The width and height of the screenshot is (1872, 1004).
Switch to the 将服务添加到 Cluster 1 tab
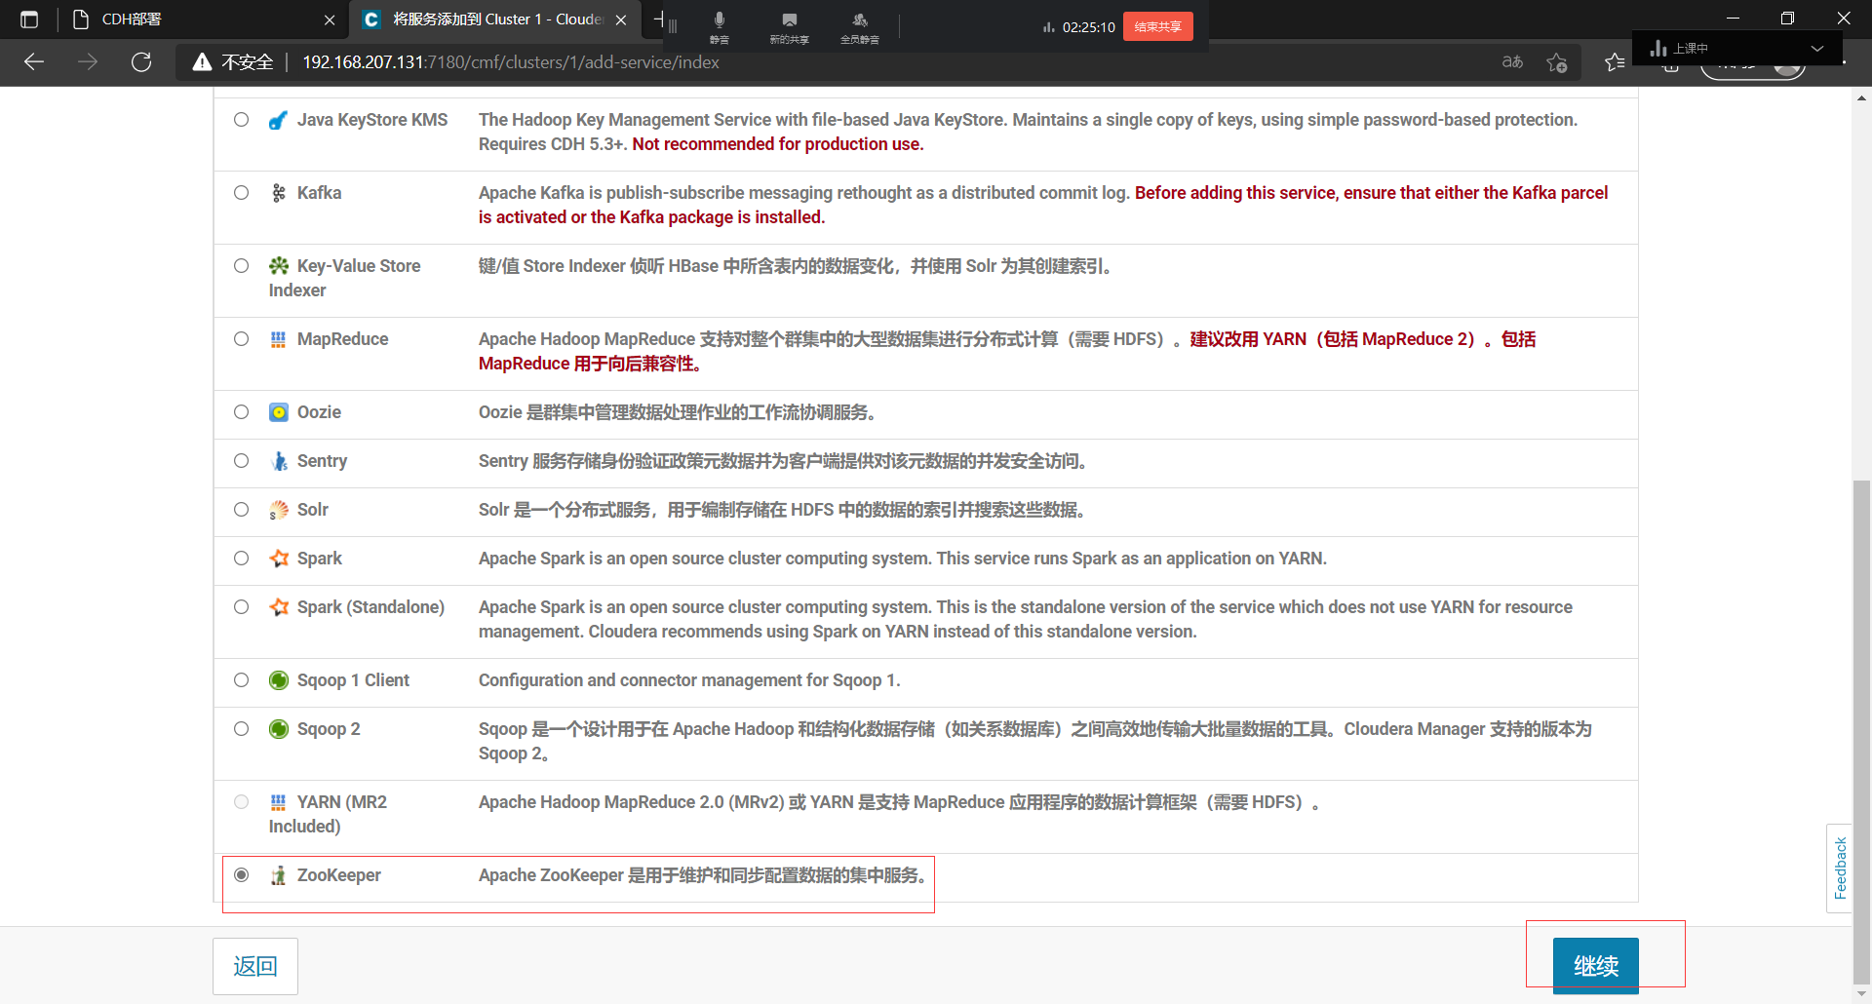495,19
